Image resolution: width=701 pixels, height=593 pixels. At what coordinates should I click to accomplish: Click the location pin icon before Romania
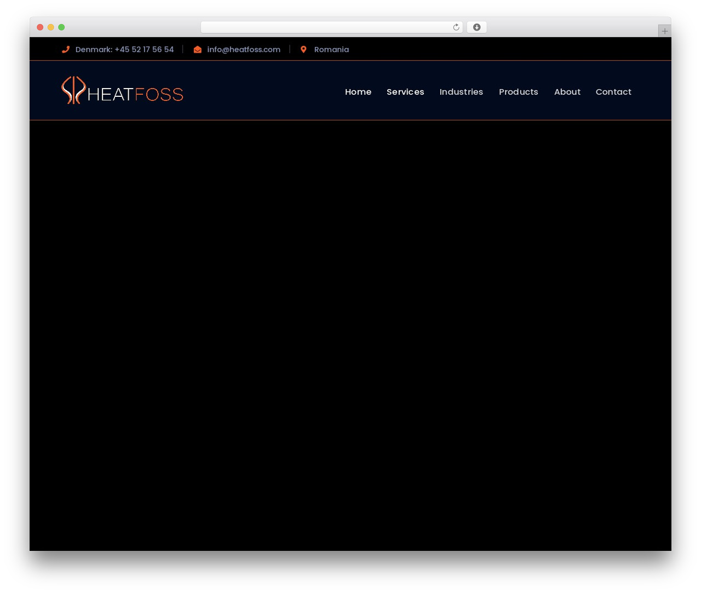(x=303, y=49)
